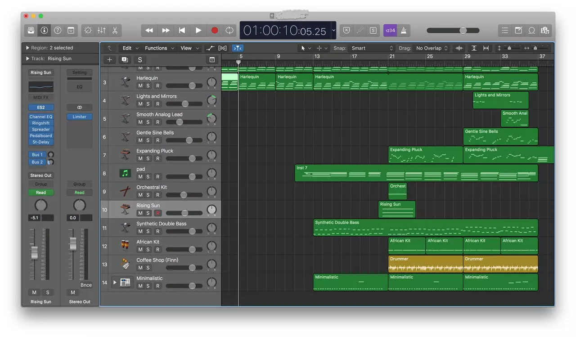
Task: Open the Library panel icon
Action: pyautogui.click(x=31, y=30)
